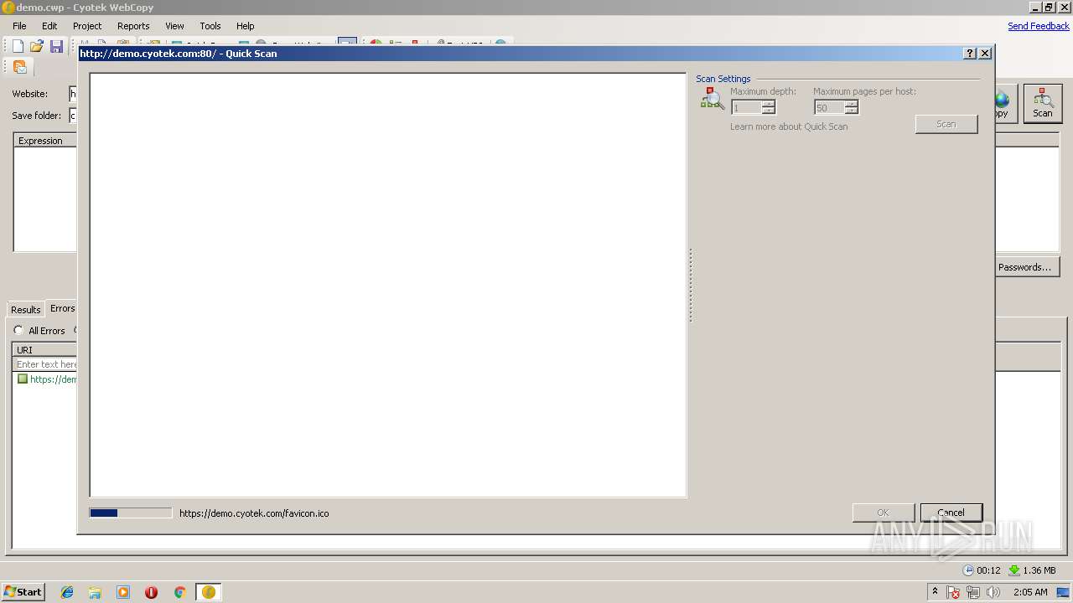Click the Open project folder icon

coord(37,46)
